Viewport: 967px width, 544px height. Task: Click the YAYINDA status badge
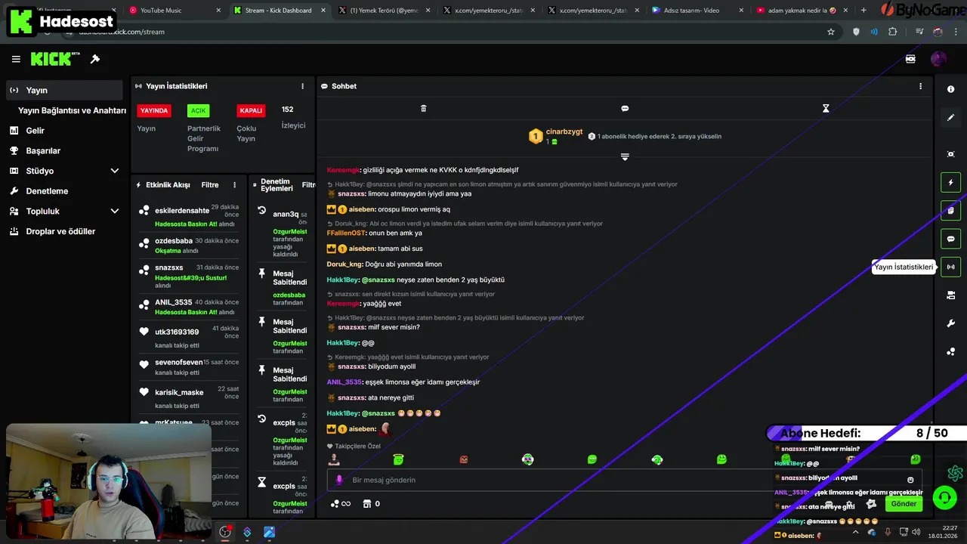pos(154,110)
